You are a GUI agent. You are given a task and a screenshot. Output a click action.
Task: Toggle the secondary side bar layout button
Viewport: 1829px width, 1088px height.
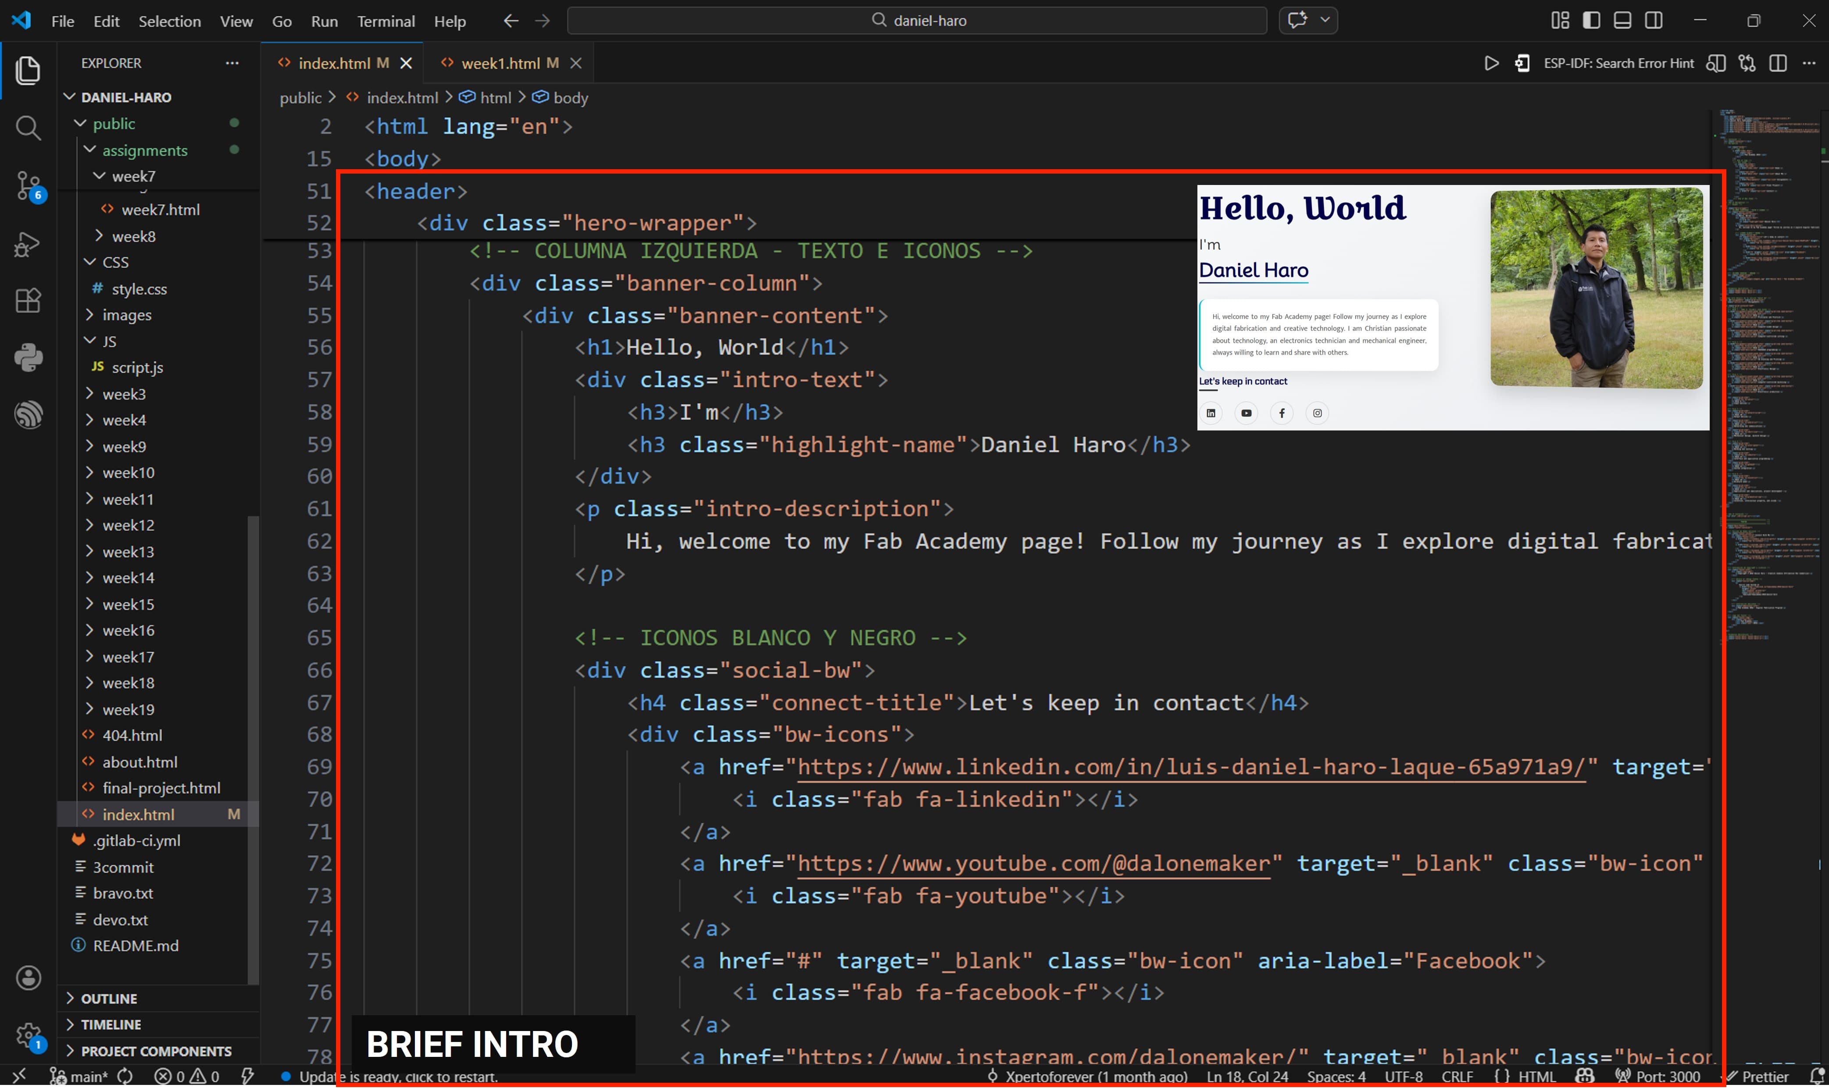[1654, 21]
